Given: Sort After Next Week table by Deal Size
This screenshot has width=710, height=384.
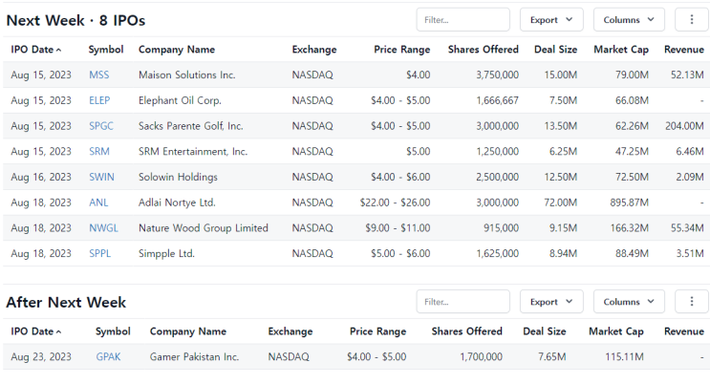Looking at the screenshot, I should point(545,331).
